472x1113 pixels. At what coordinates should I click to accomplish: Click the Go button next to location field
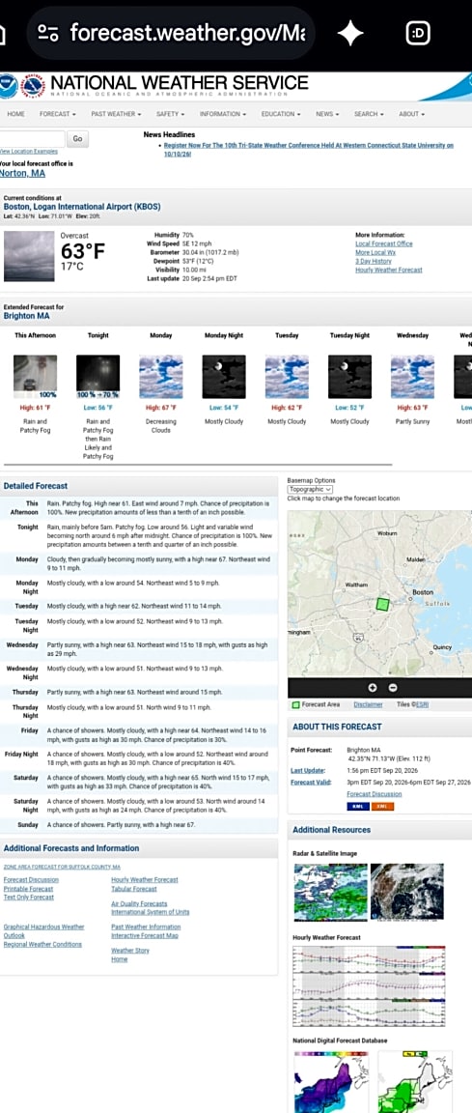point(77,139)
